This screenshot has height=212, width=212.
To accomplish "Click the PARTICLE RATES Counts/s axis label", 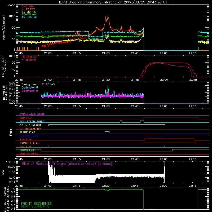I will (4, 66).
